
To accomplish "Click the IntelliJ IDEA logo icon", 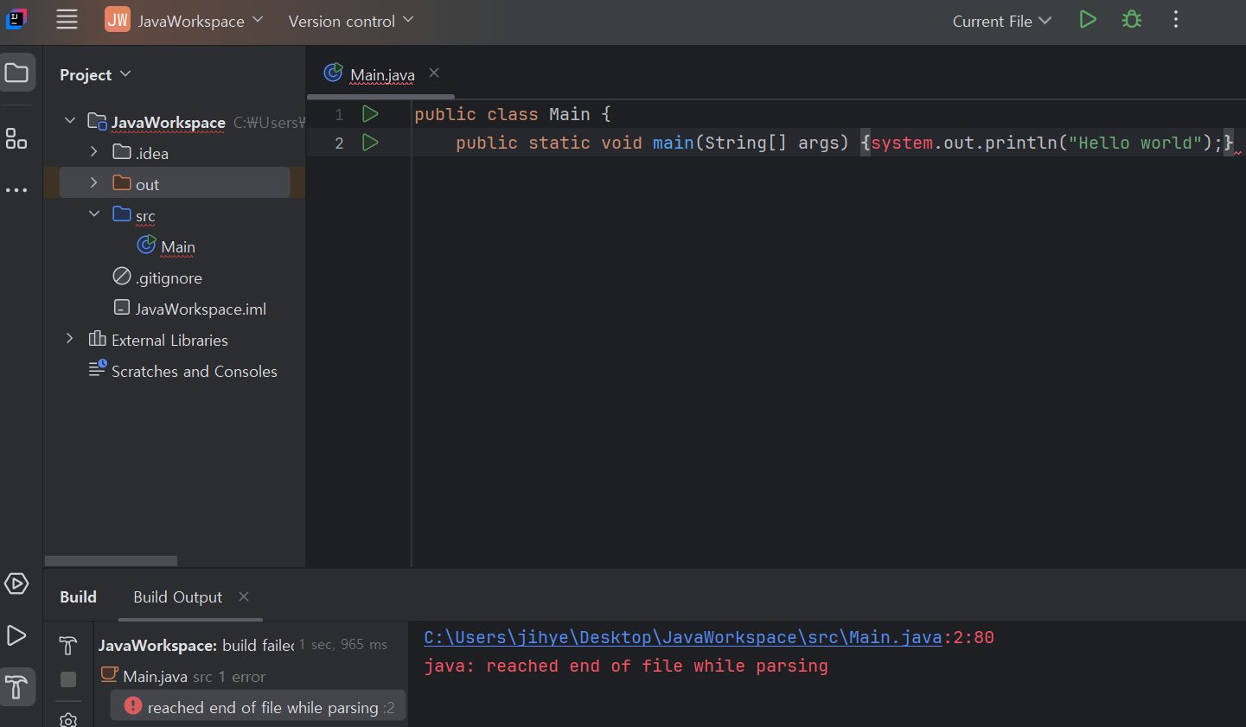I will (x=16, y=19).
